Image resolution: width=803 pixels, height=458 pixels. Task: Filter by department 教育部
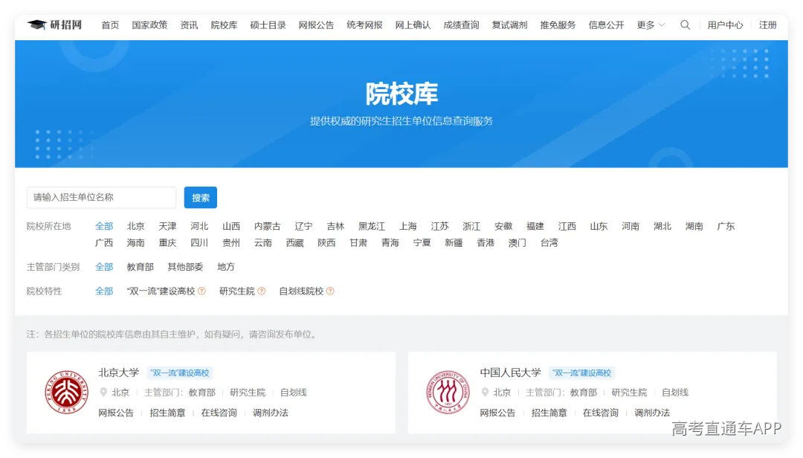(x=141, y=266)
